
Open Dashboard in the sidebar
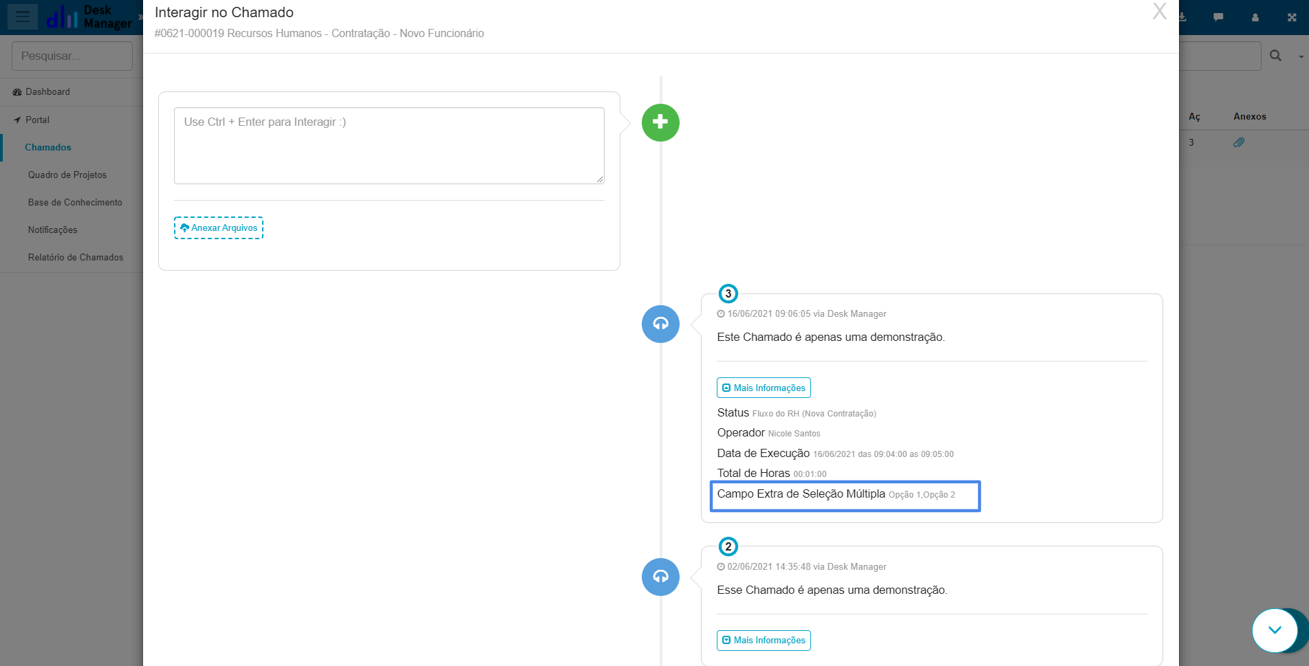point(47,91)
